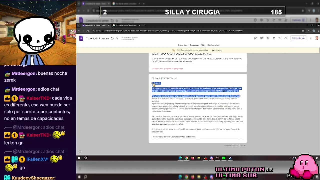This screenshot has height=180, width=320.
Task: Click the KuudeevShoegazer username in chat
Action: coord(33,178)
